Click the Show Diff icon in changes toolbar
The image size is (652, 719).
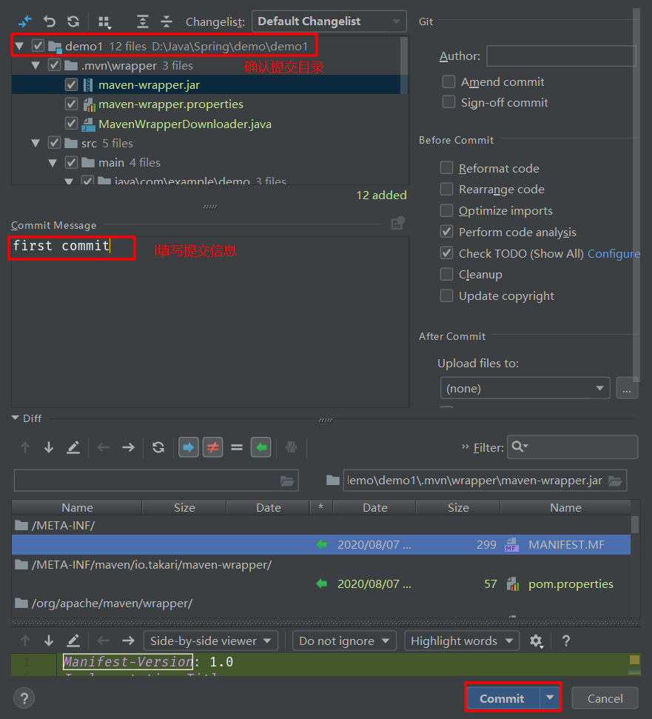pos(25,21)
